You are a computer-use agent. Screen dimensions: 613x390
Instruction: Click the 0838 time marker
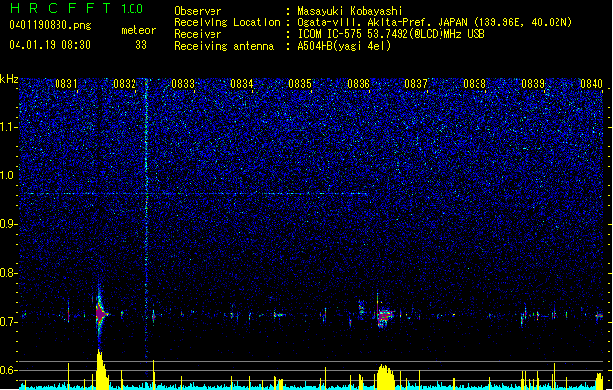point(475,84)
